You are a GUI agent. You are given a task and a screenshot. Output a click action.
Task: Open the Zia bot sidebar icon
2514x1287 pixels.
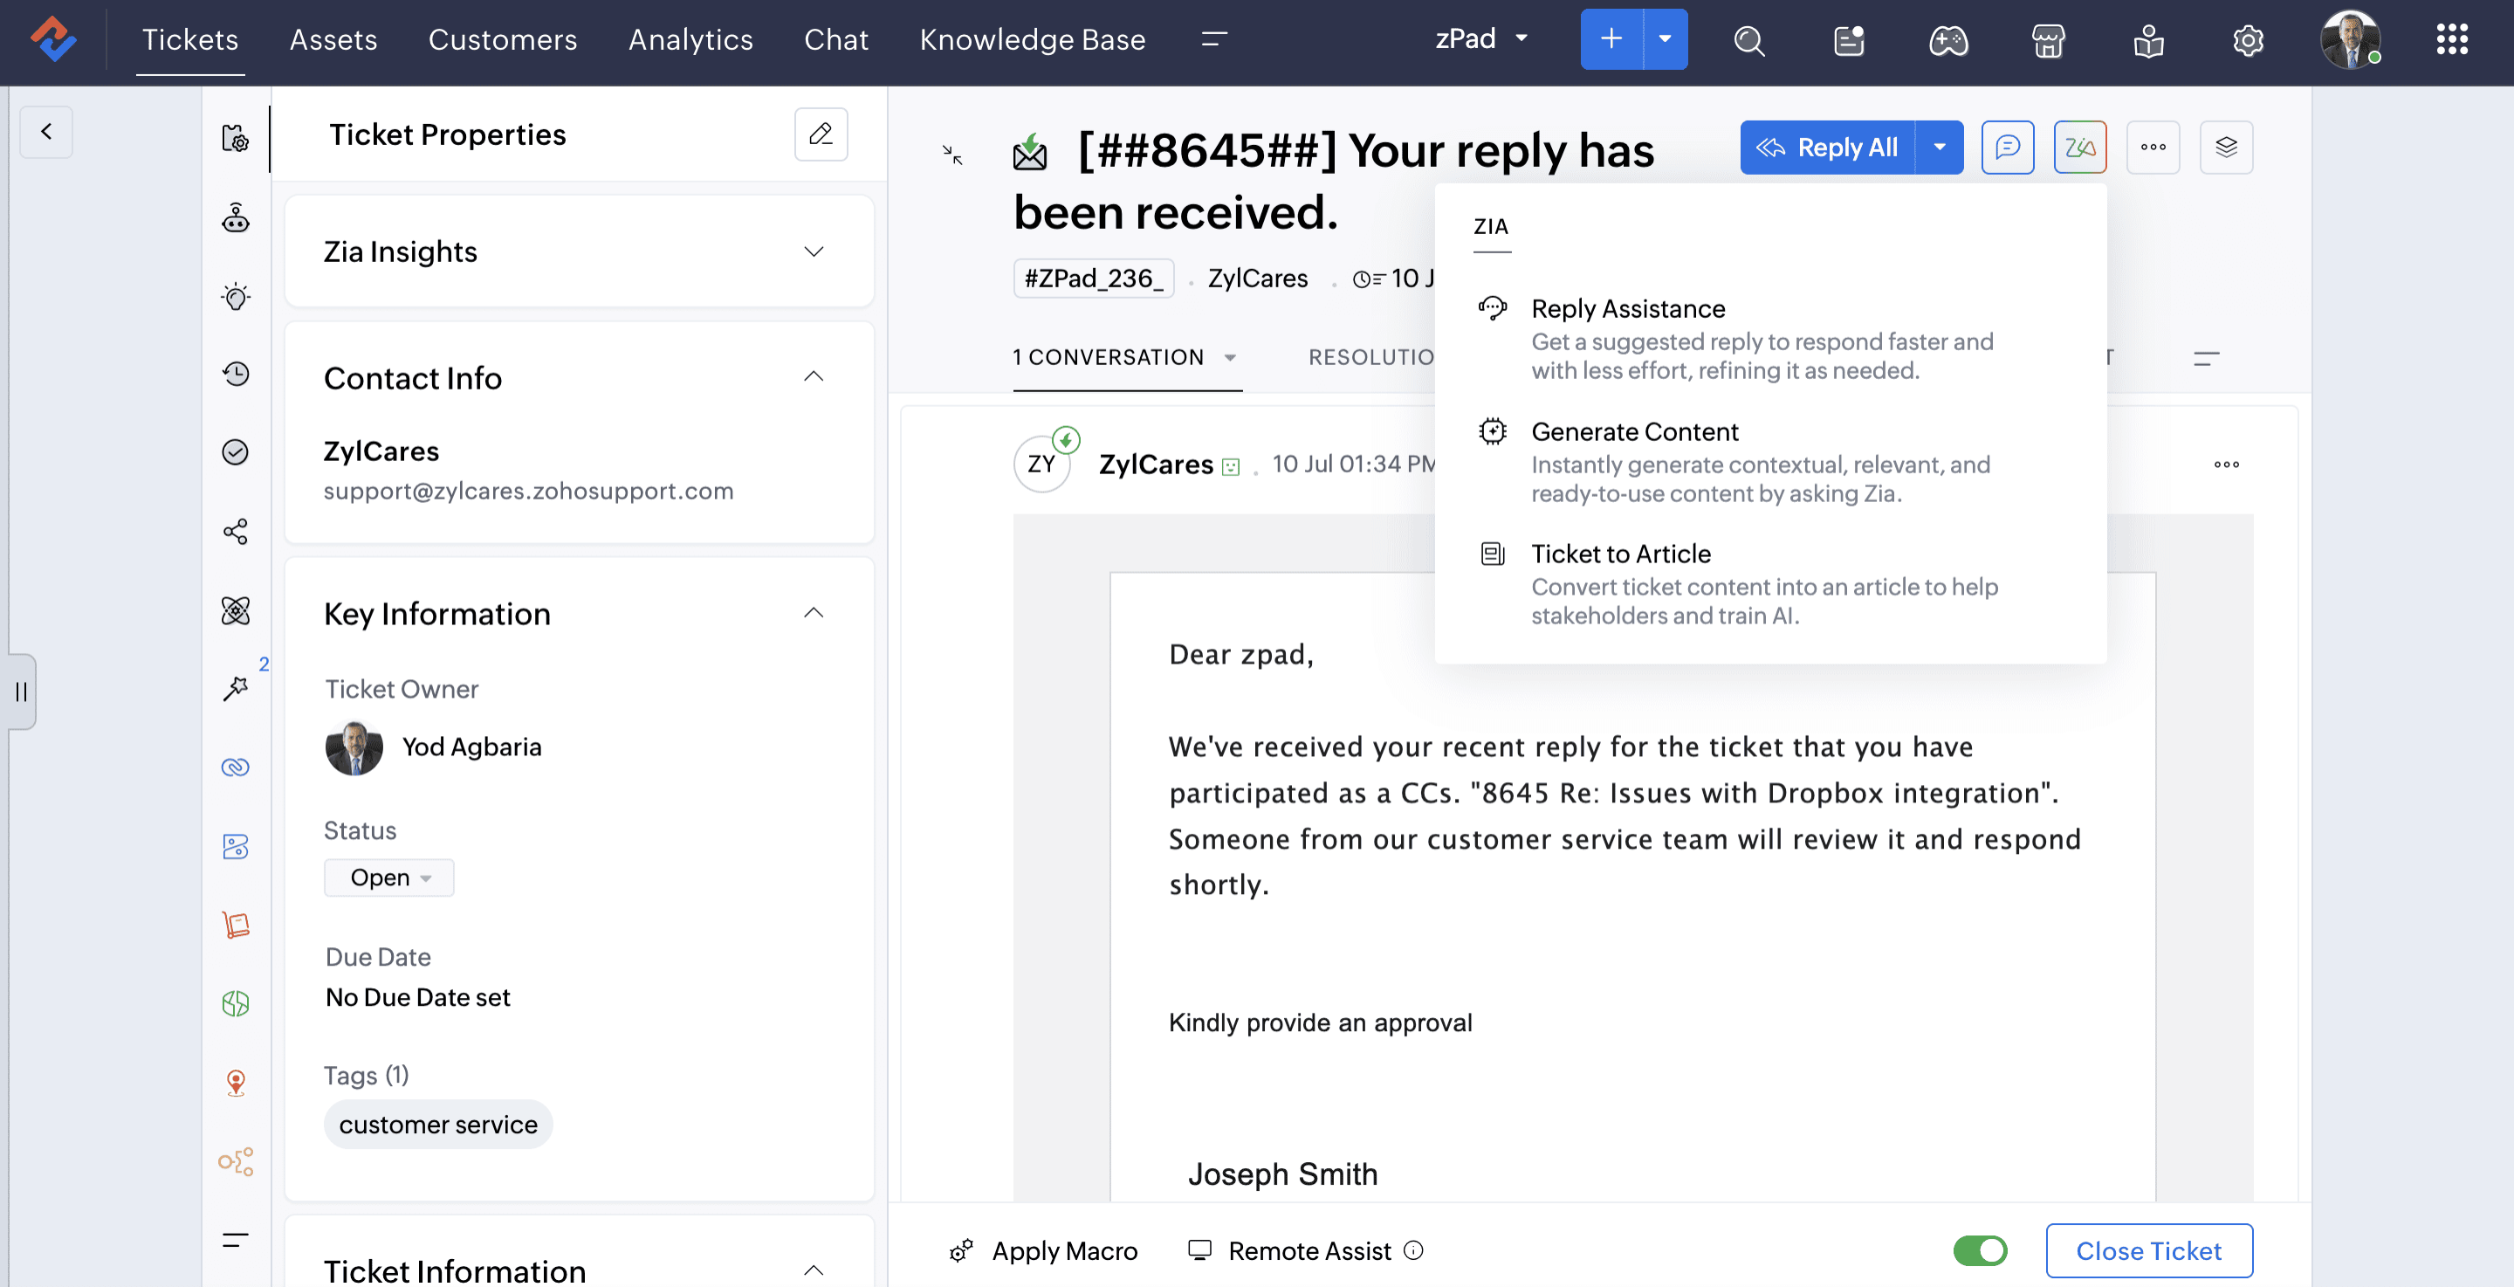coord(235,217)
